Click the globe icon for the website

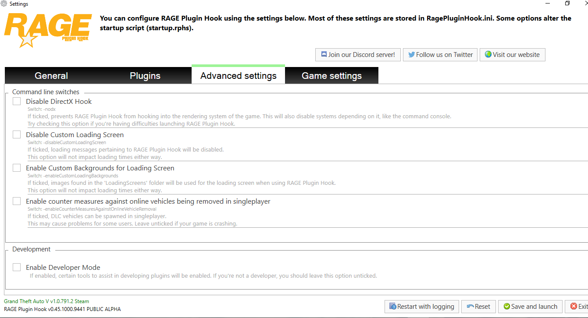click(488, 55)
